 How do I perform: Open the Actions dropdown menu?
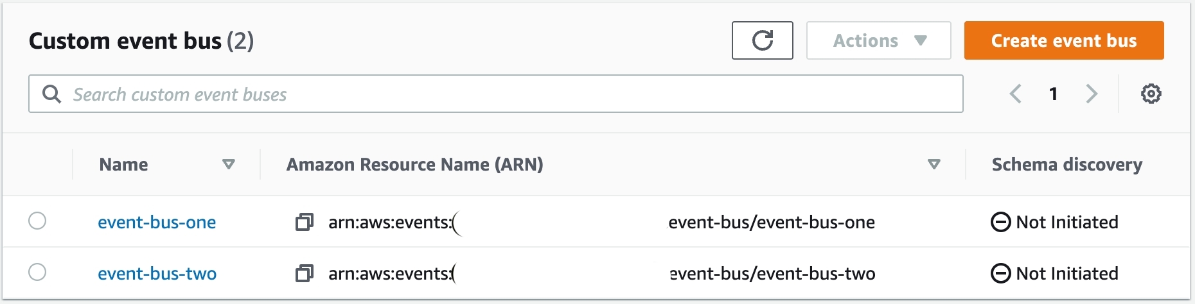tap(878, 40)
